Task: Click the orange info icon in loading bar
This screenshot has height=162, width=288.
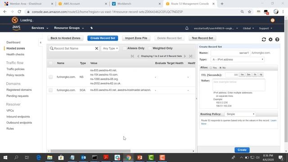Action: (x=273, y=20)
